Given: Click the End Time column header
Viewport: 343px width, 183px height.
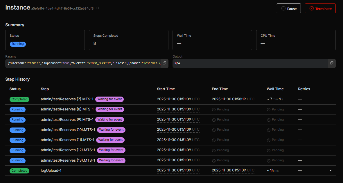Looking at the screenshot, I should (220, 89).
